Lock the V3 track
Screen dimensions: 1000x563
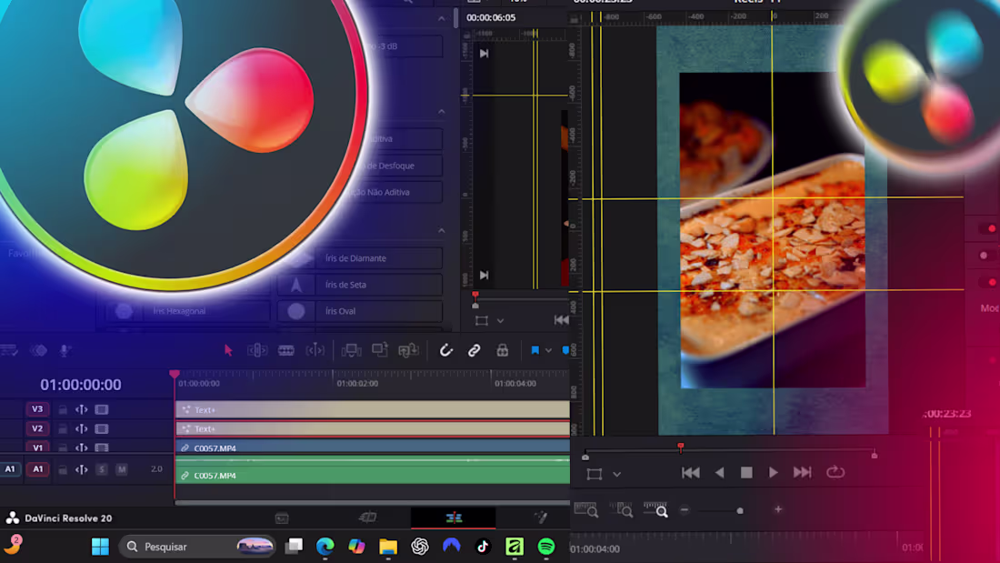[63, 410]
